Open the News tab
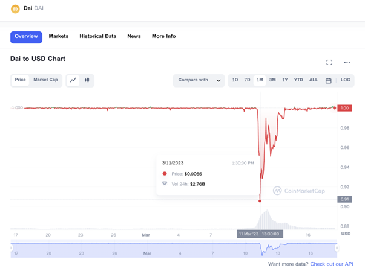365x277 pixels. click(x=134, y=37)
